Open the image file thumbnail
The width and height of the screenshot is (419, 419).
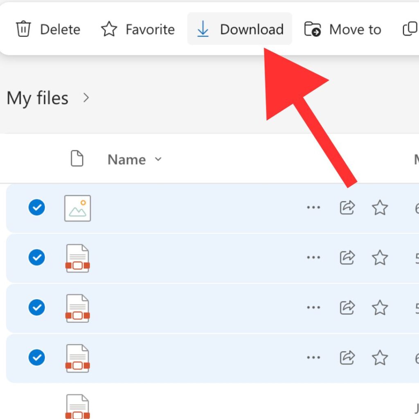[78, 208]
